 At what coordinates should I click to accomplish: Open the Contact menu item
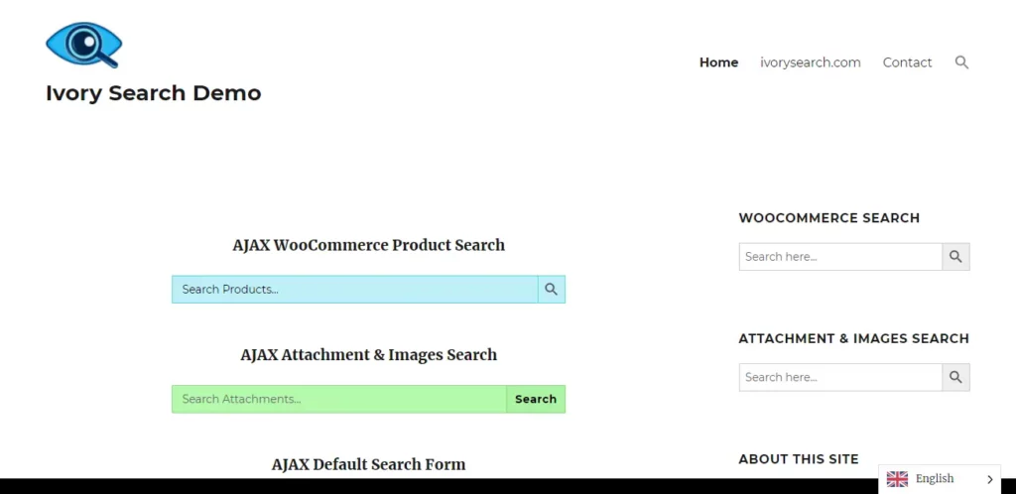[907, 62]
